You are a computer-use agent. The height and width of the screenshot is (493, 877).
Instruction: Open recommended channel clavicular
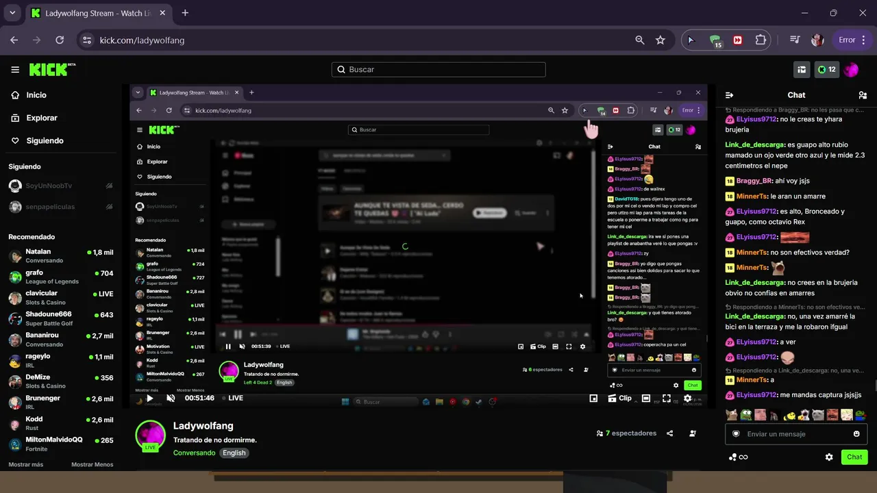tap(60, 298)
